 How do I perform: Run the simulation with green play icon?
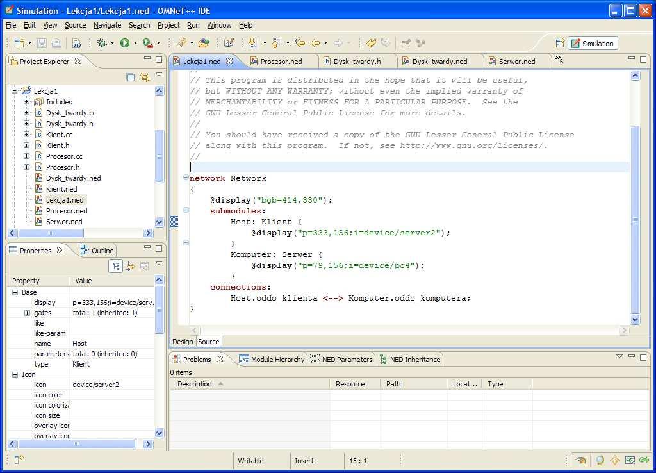tap(125, 43)
